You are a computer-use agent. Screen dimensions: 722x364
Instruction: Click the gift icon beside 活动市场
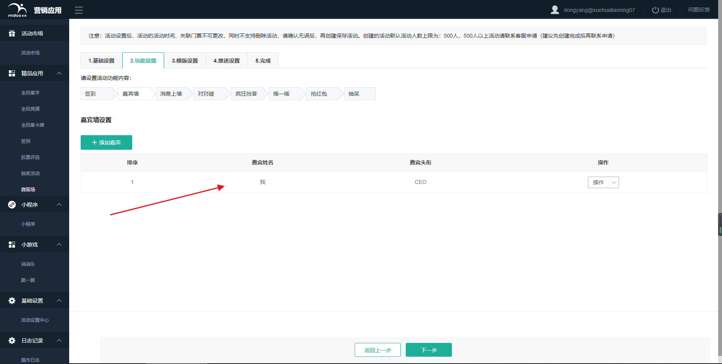[x=12, y=33]
